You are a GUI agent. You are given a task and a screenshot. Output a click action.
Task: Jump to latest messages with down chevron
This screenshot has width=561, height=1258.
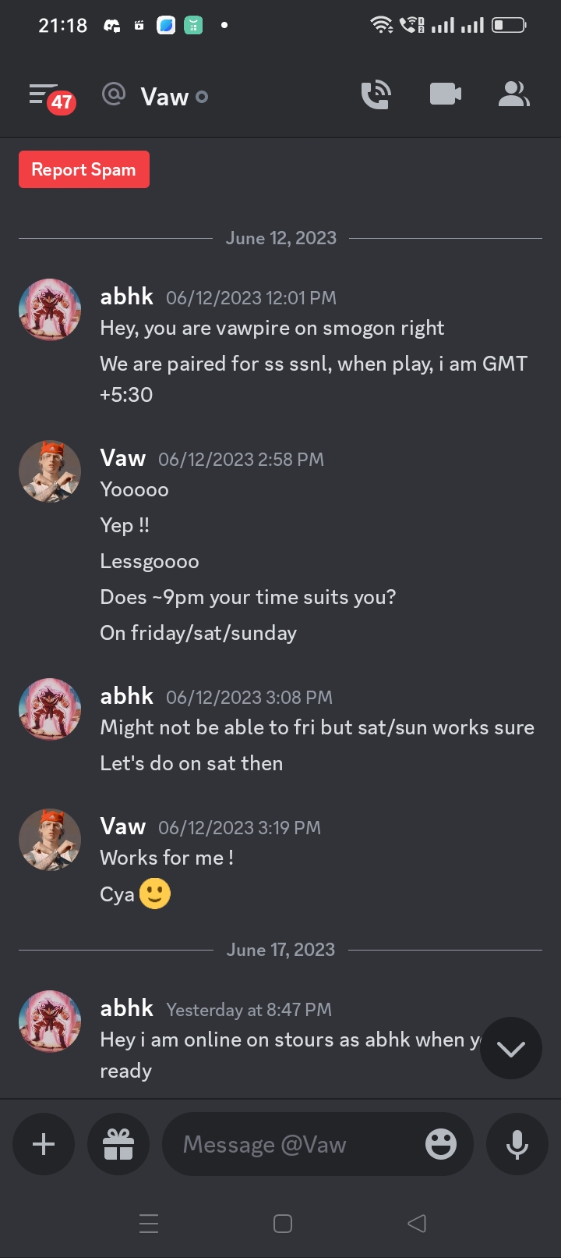[x=511, y=1049]
